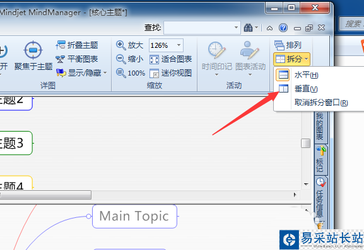Screen dimensions: 364x250
Task: Choose Horizontal (水平) split
Action: [x=306, y=75]
